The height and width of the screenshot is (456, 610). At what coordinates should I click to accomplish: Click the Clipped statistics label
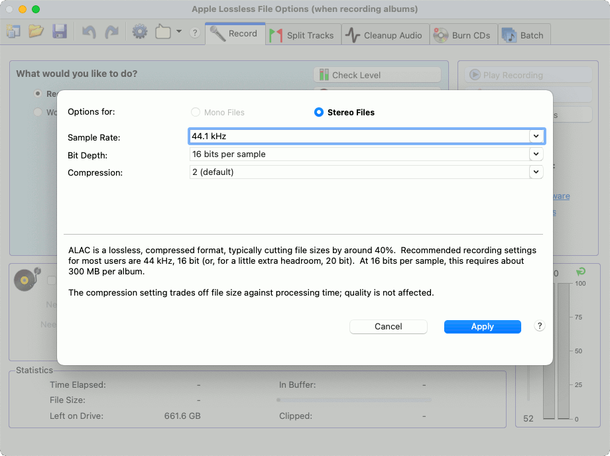[296, 416]
